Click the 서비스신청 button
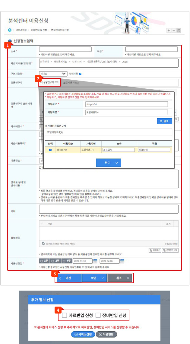This screenshot has width=190, height=344. coord(83,334)
